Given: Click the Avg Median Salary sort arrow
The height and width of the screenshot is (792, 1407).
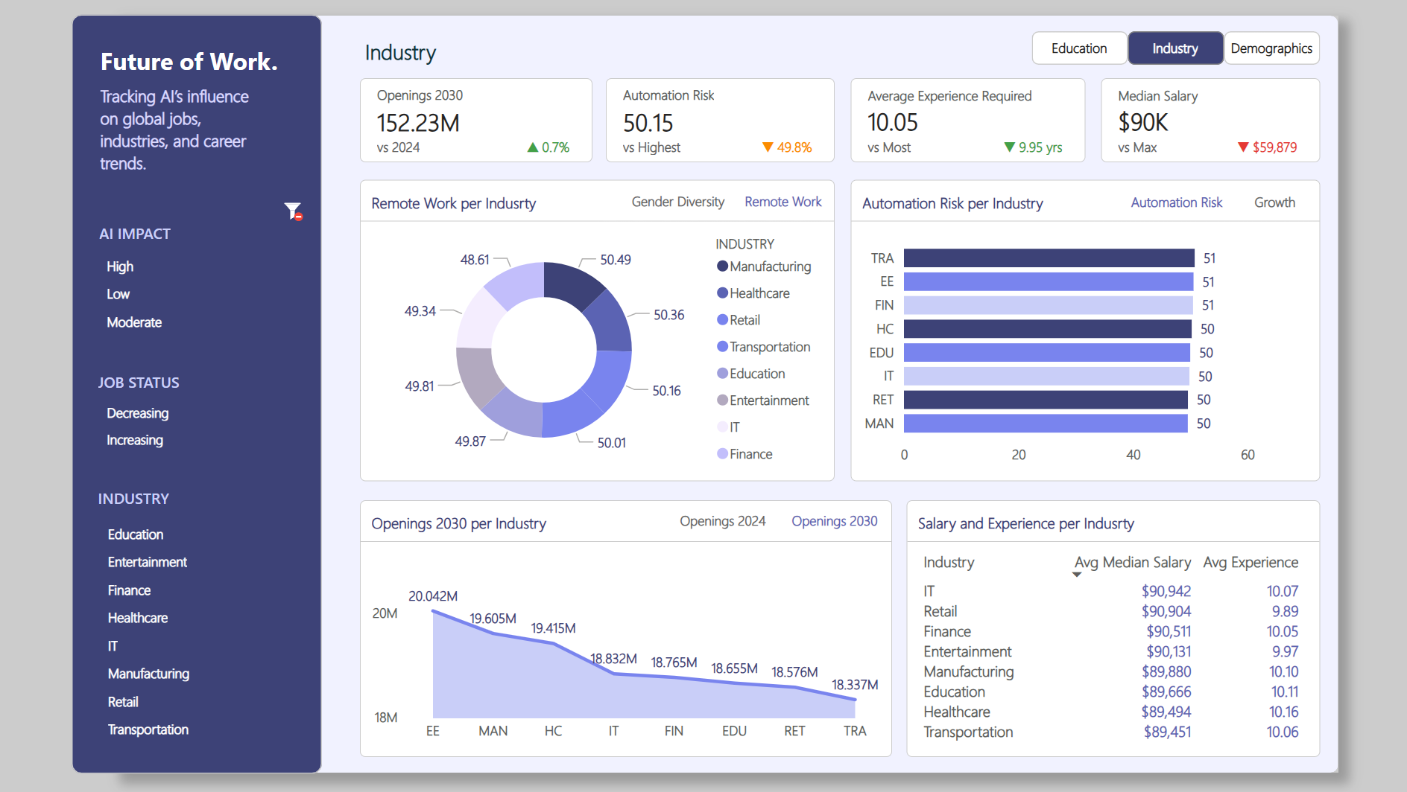Looking at the screenshot, I should pyautogui.click(x=1077, y=575).
